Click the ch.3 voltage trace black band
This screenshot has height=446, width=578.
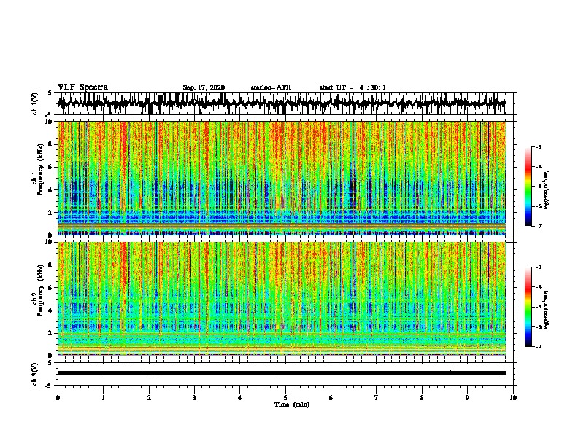(x=281, y=373)
